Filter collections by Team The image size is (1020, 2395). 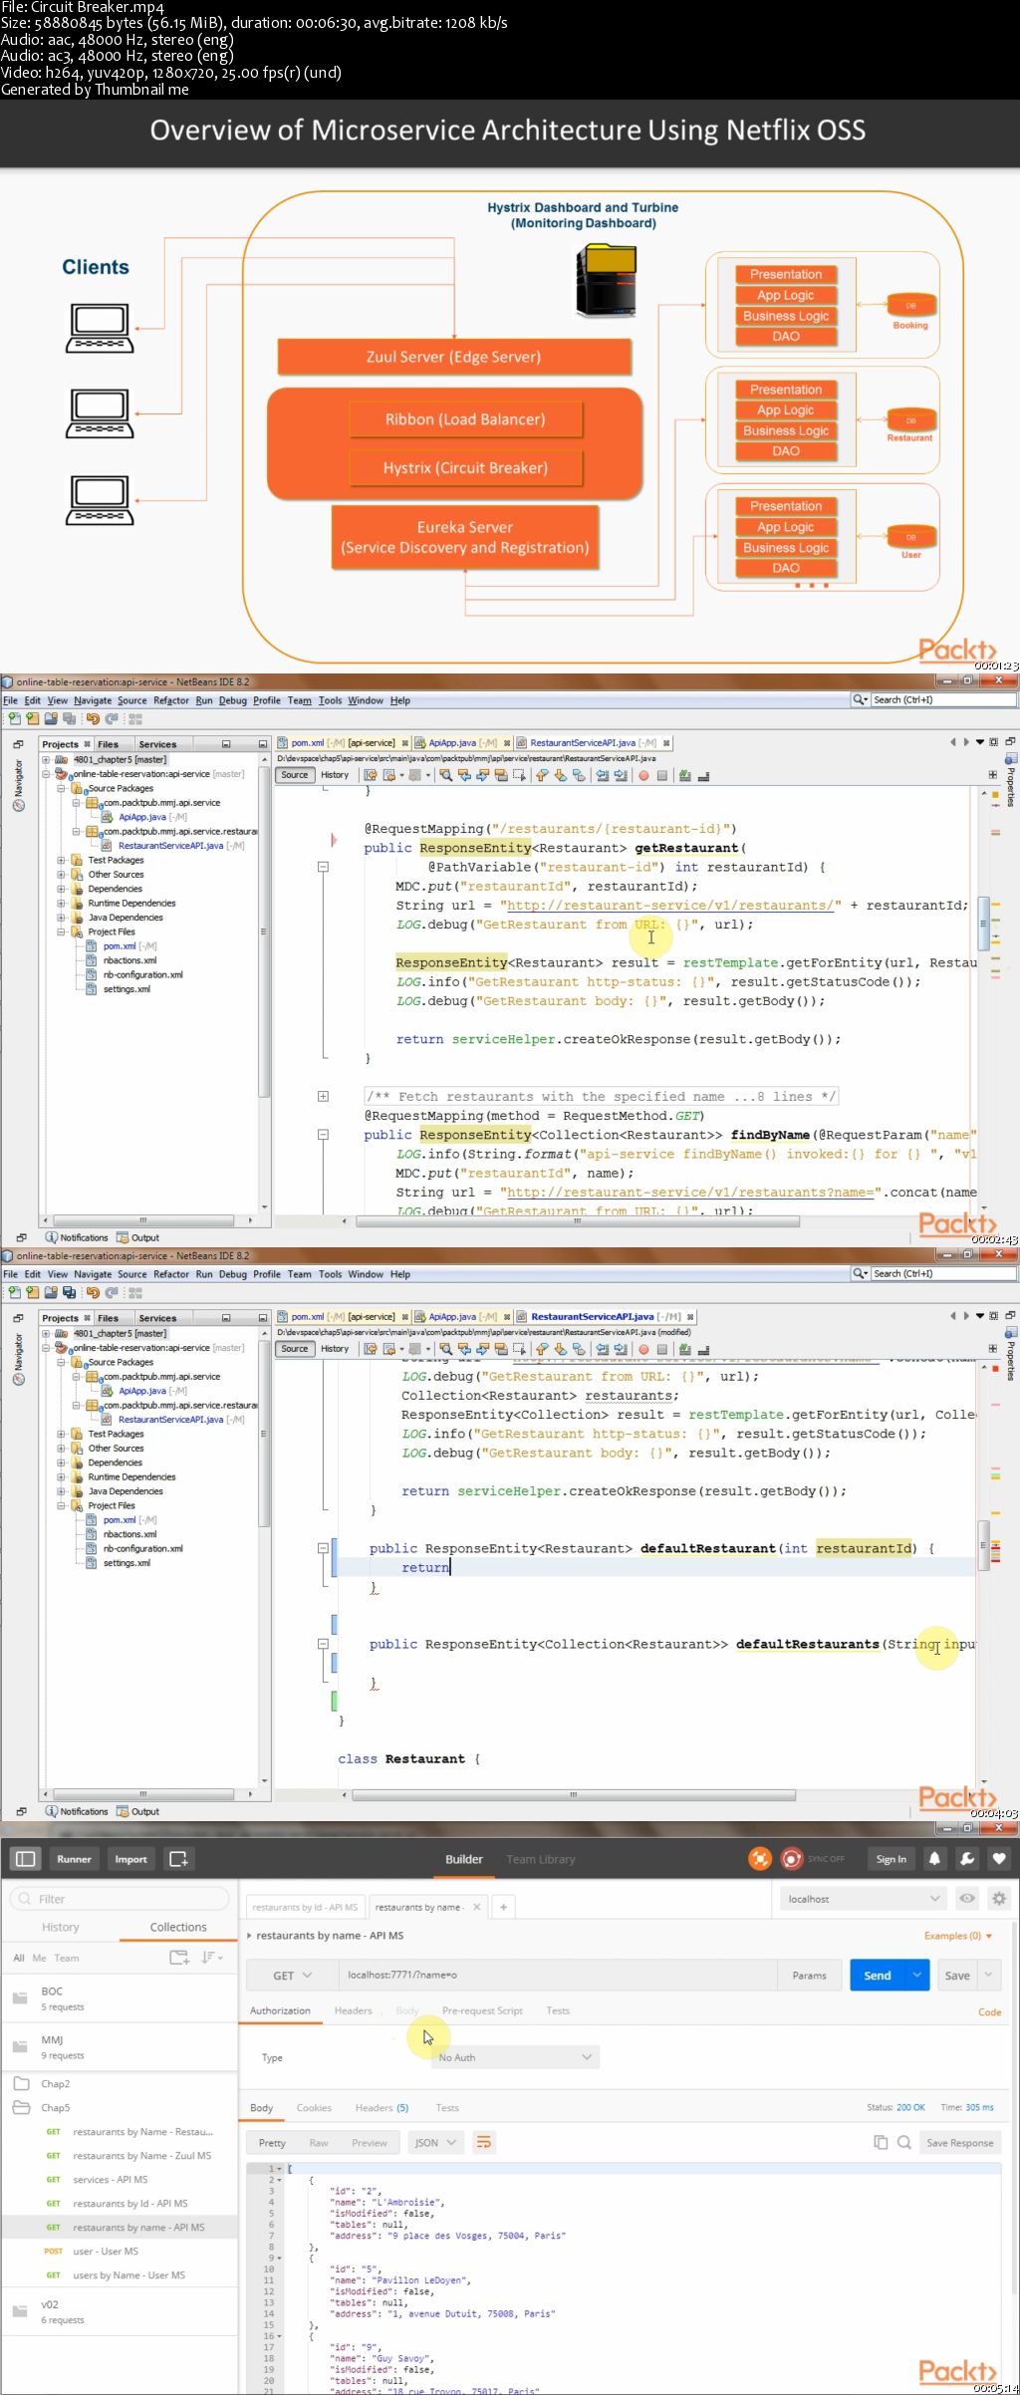tap(66, 1958)
